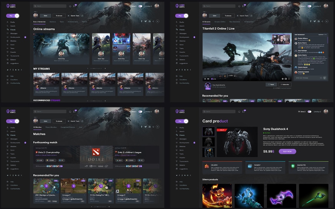Select Statistics tab on Online streams screen
The height and width of the screenshot is (209, 335).
53,22
